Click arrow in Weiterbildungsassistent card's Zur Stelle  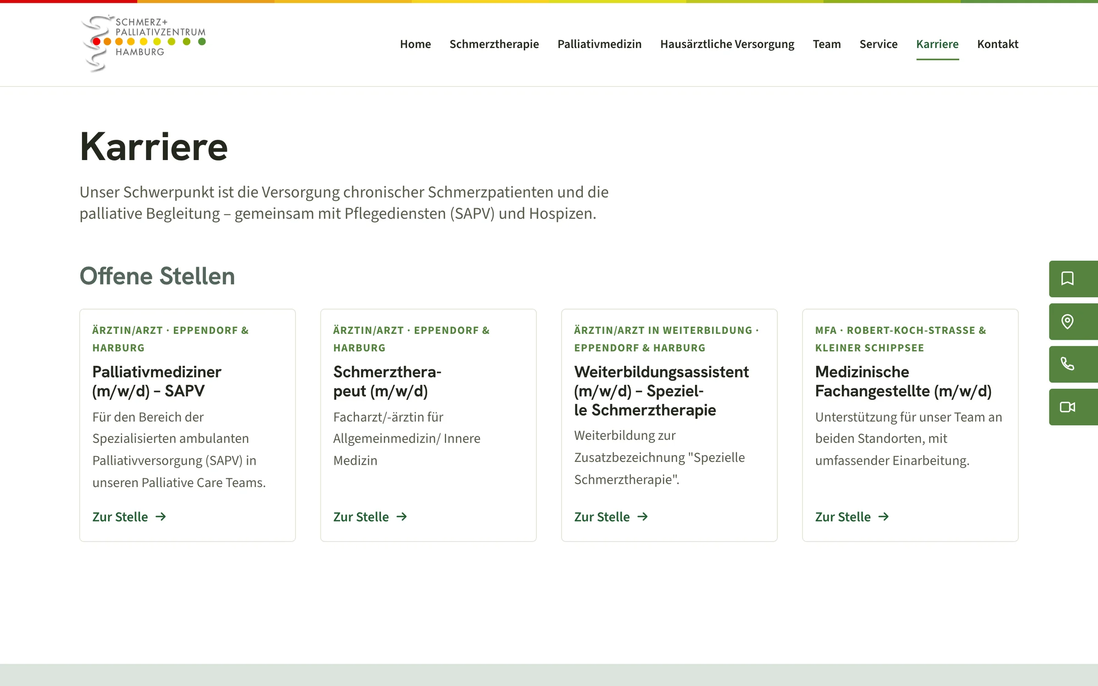point(643,517)
